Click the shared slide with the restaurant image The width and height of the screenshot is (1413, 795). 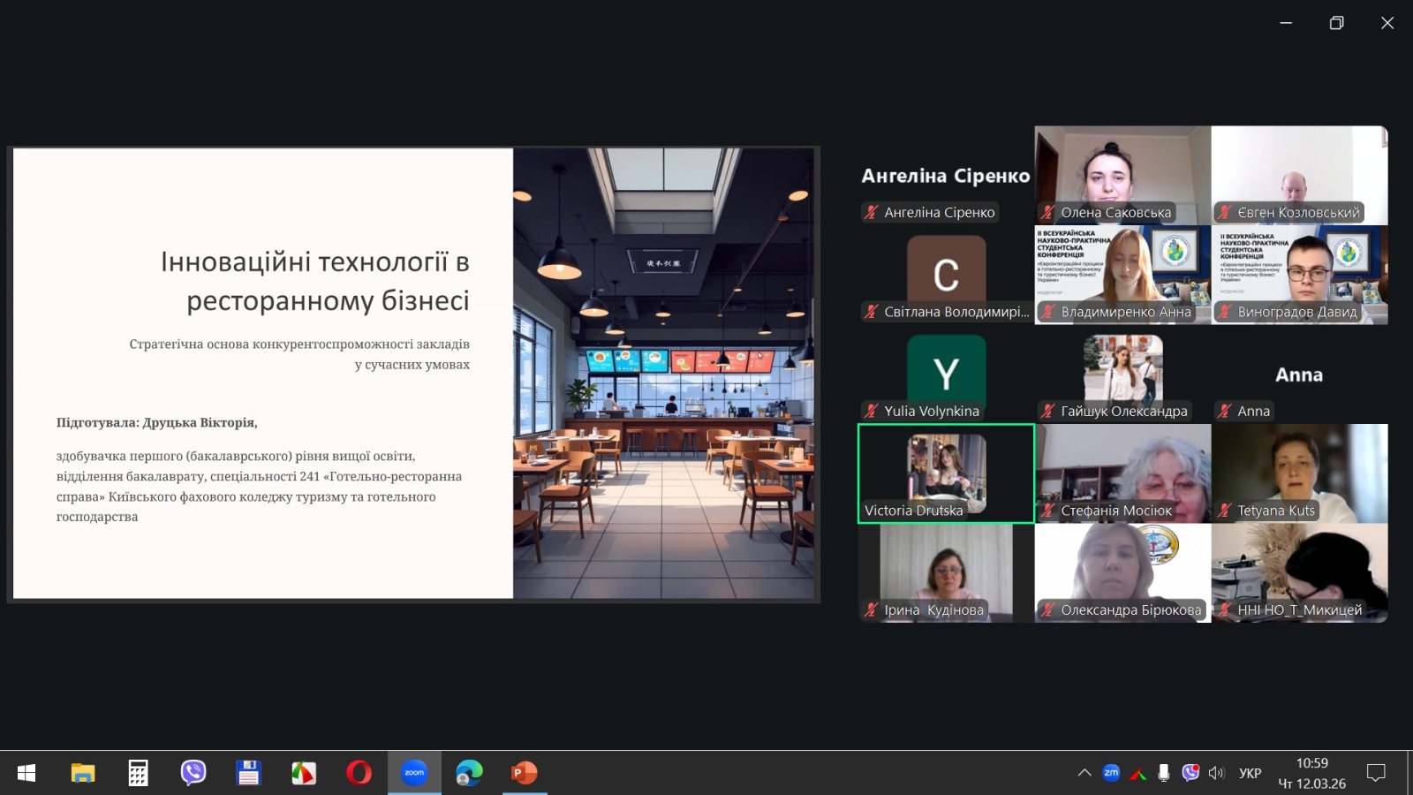pos(413,374)
